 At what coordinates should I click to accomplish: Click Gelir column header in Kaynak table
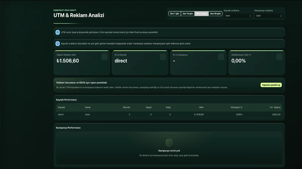[x=201, y=107]
